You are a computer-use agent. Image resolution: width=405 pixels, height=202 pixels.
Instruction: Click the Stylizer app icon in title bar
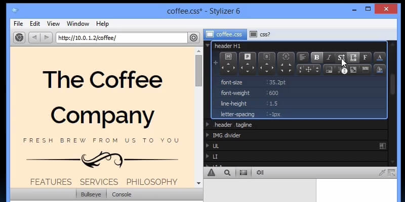click(x=15, y=10)
